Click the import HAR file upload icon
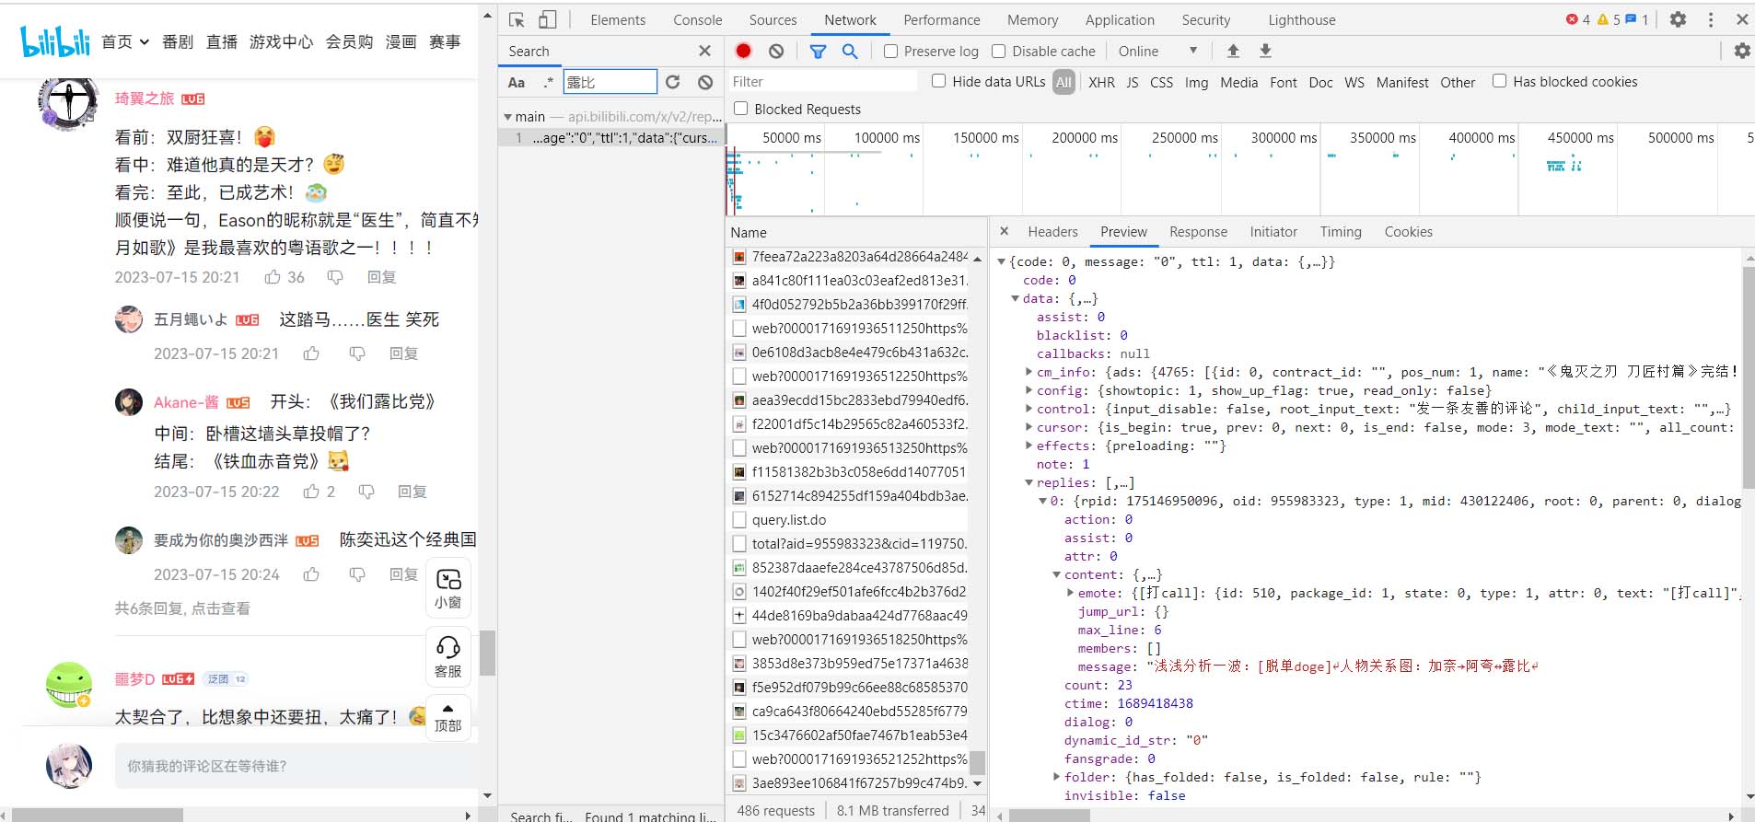The width and height of the screenshot is (1755, 822). click(1233, 52)
